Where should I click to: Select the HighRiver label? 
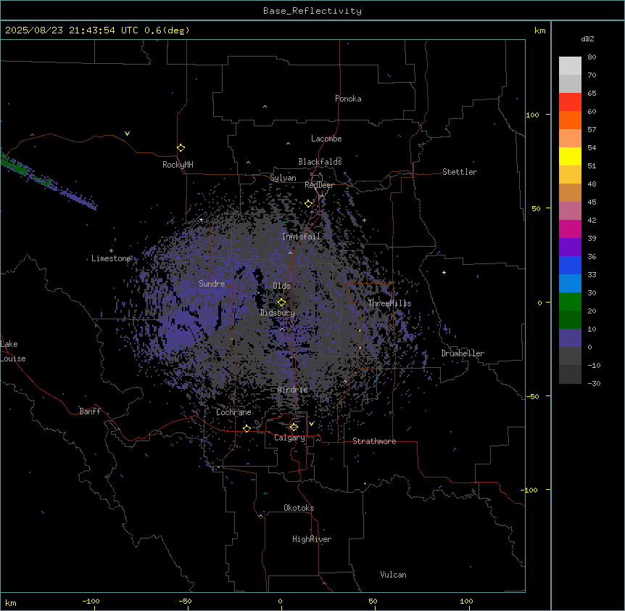(312, 539)
